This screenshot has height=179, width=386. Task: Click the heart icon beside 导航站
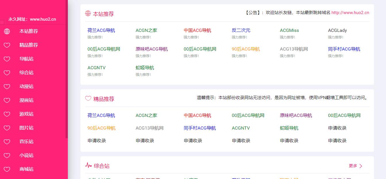pos(7,59)
